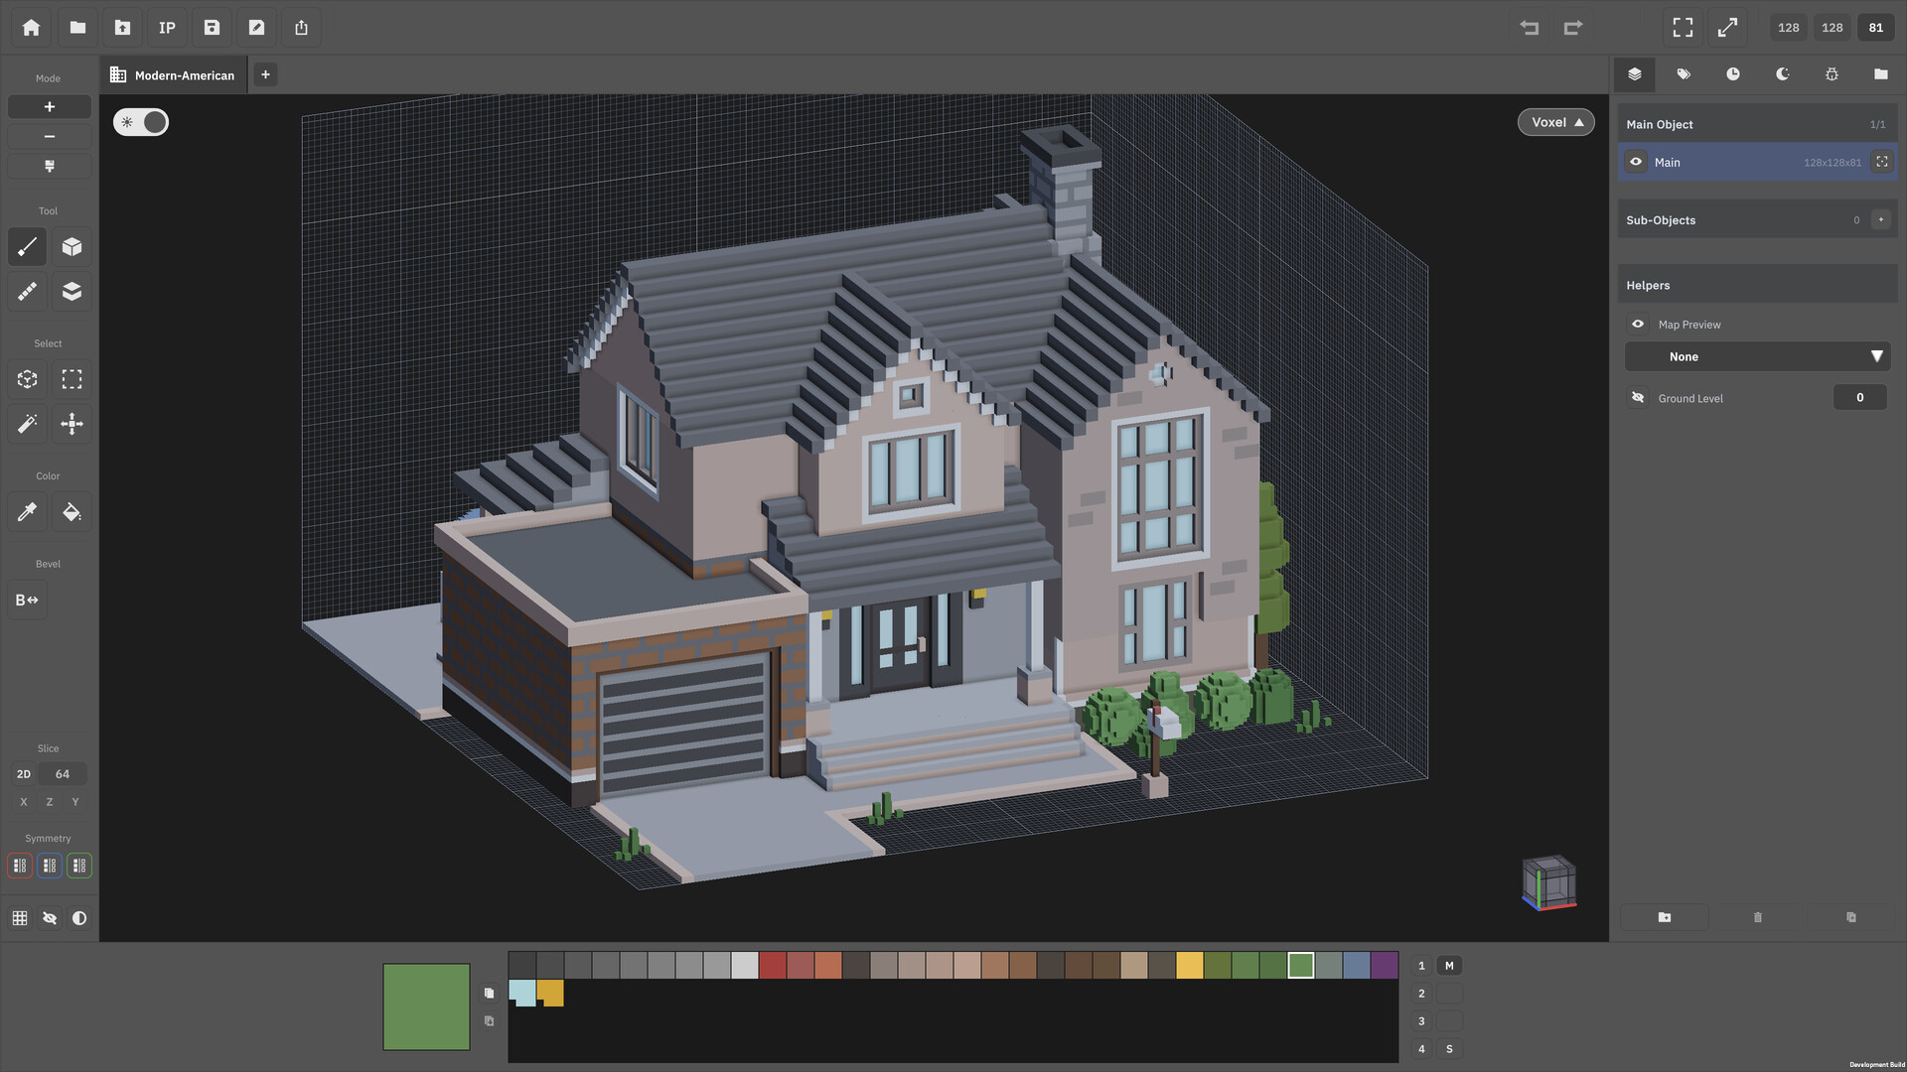Click the 2D slice button
The image size is (1907, 1072).
[x=24, y=774]
